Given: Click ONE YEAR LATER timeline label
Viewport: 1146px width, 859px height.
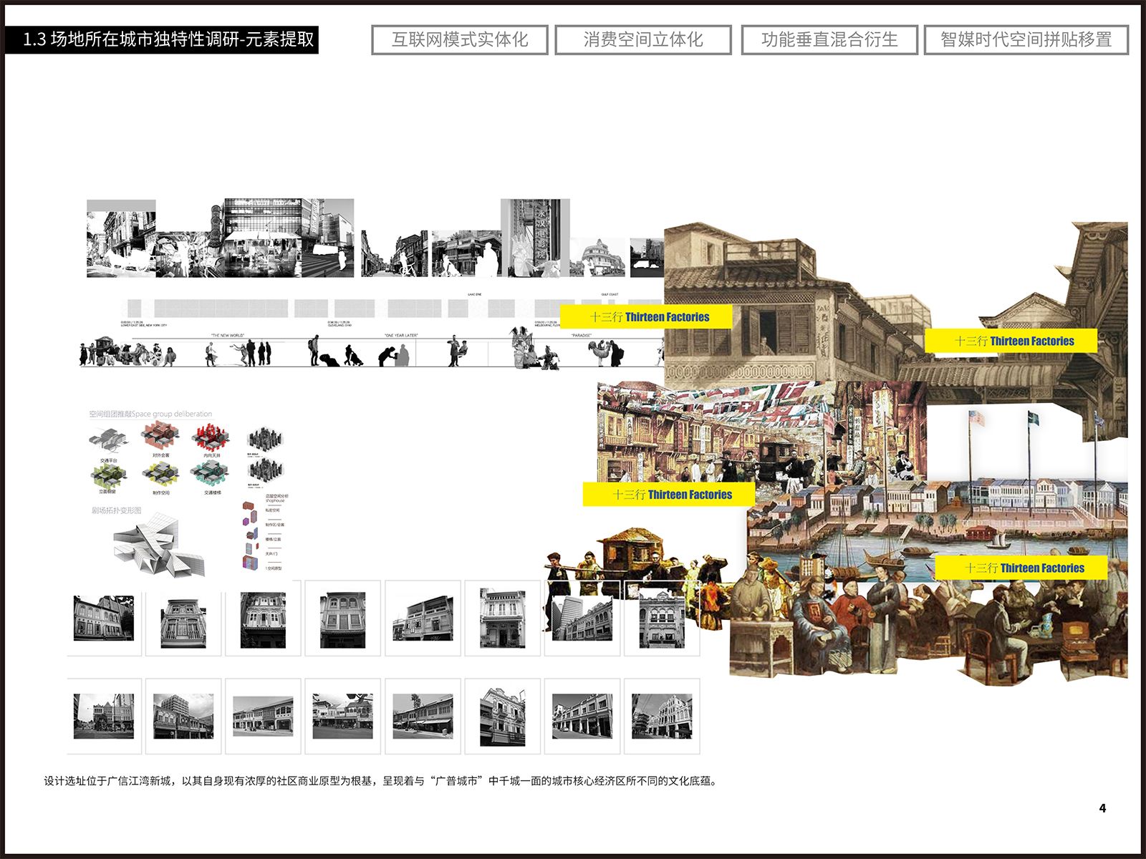Looking at the screenshot, I should click(x=401, y=335).
